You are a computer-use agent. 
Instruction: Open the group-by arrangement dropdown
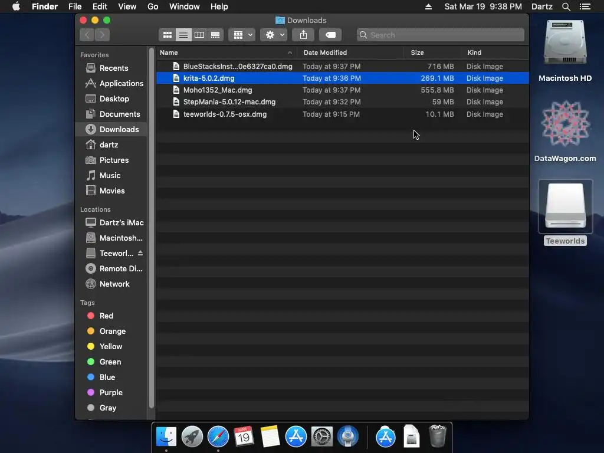[242, 35]
